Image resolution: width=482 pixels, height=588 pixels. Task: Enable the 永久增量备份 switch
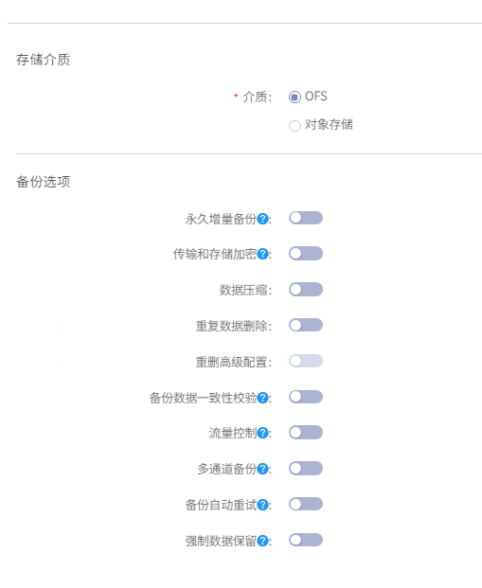tap(306, 218)
